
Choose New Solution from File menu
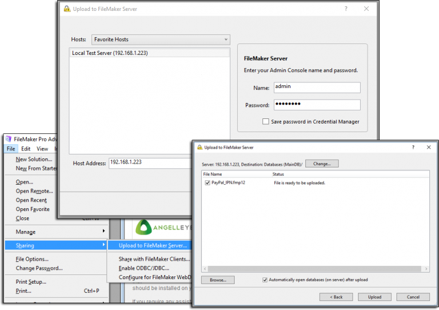tap(34, 159)
